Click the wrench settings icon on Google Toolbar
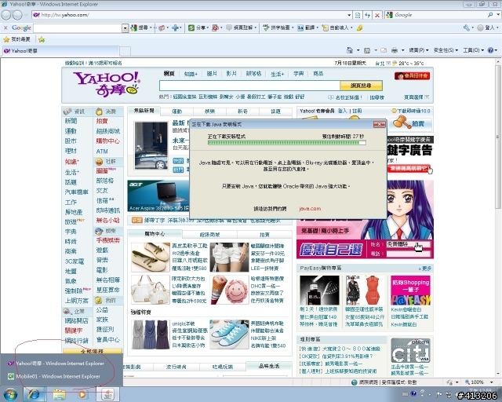This screenshot has height=402, width=502. tap(467, 28)
